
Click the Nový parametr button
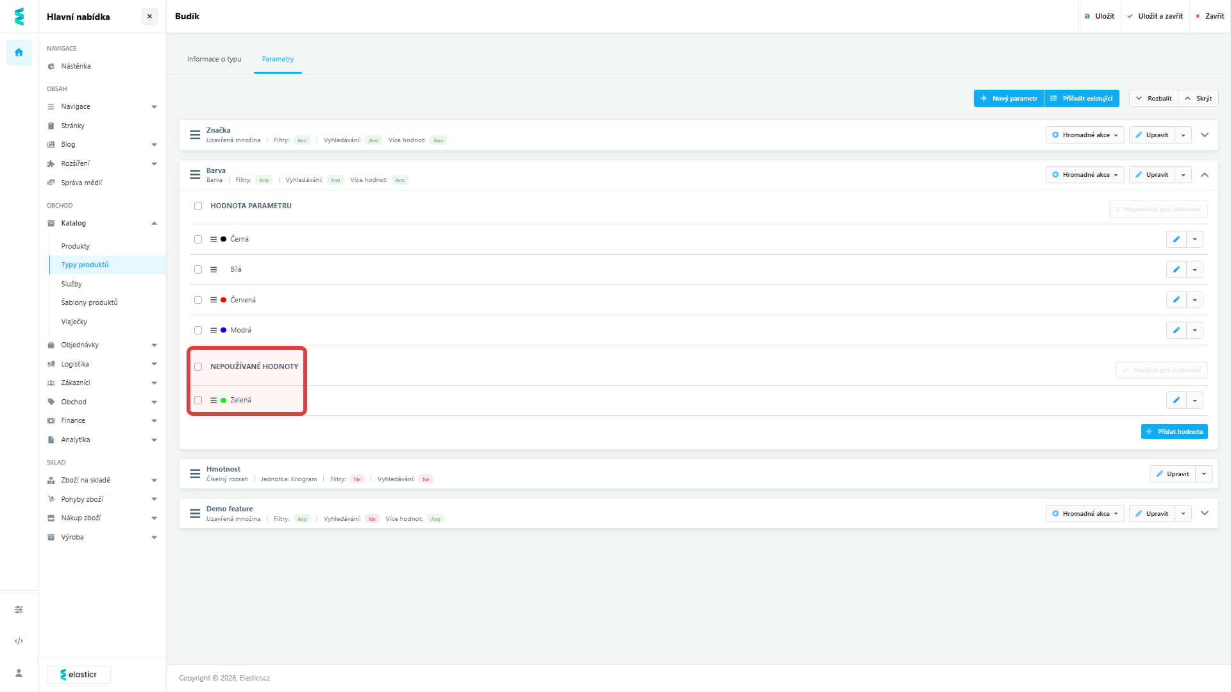[x=1009, y=99]
